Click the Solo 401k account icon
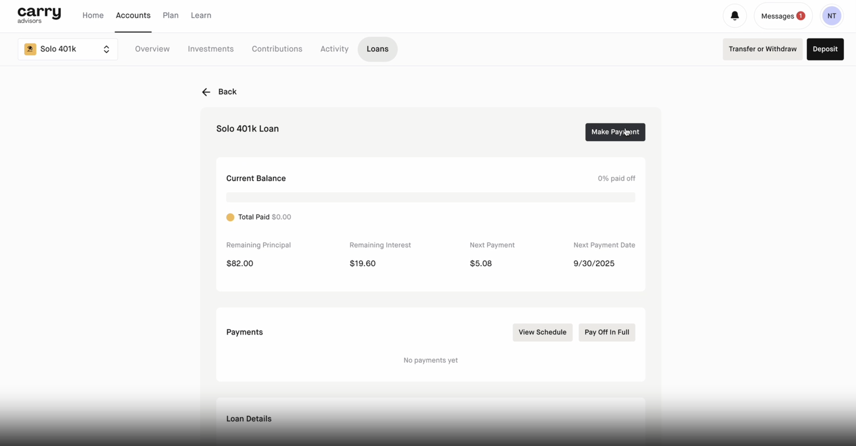 click(30, 49)
